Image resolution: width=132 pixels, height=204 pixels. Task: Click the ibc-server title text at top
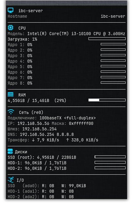point(31,11)
